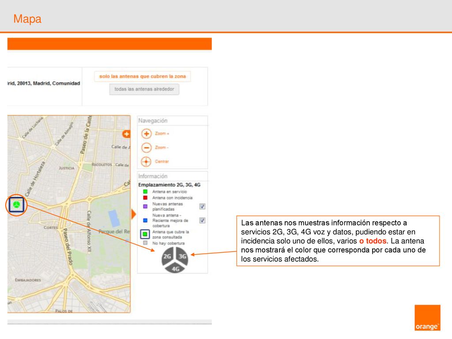The height and width of the screenshot is (339, 452).
Task: Click the Centrar crosshair icon
Action: [146, 162]
